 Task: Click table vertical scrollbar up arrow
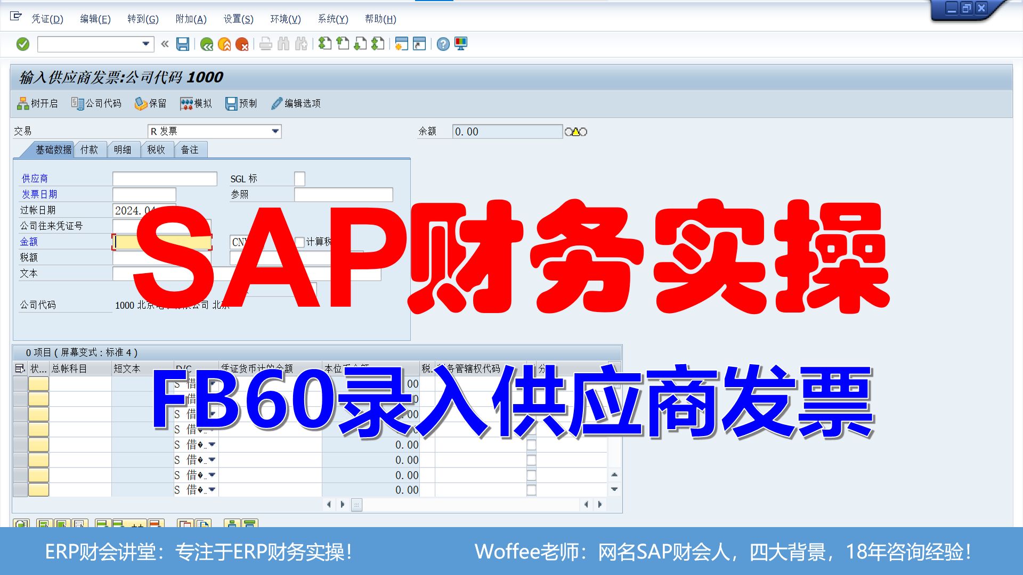[x=614, y=474]
